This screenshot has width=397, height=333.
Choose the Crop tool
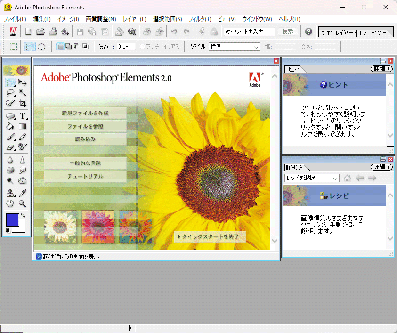point(22,103)
